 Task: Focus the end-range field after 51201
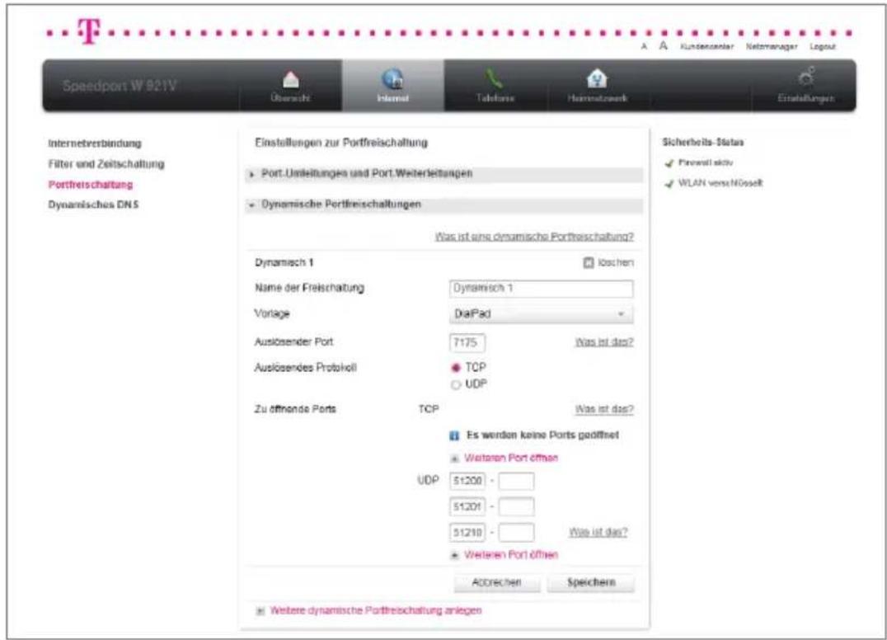[516, 506]
